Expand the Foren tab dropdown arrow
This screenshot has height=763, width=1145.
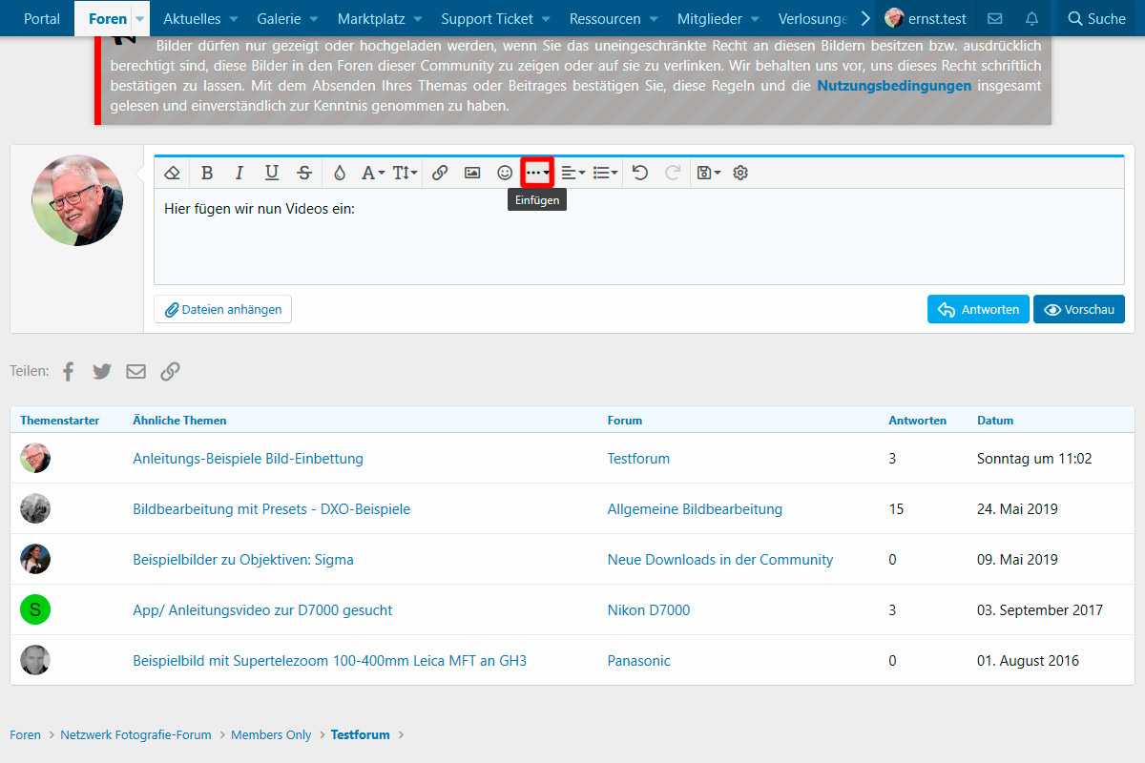point(140,18)
